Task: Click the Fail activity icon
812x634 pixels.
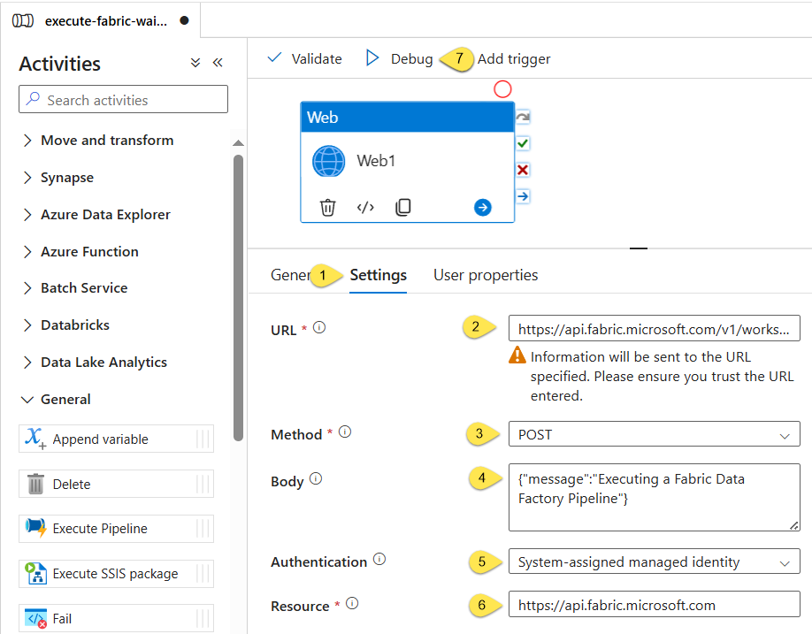Action: pos(35,618)
